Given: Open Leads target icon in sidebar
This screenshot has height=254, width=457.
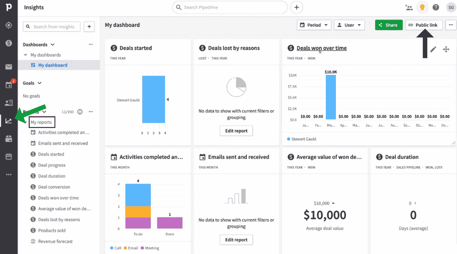Looking at the screenshot, I should [x=9, y=25].
